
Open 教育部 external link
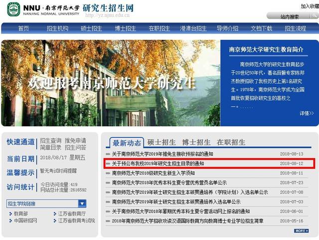(21, 214)
